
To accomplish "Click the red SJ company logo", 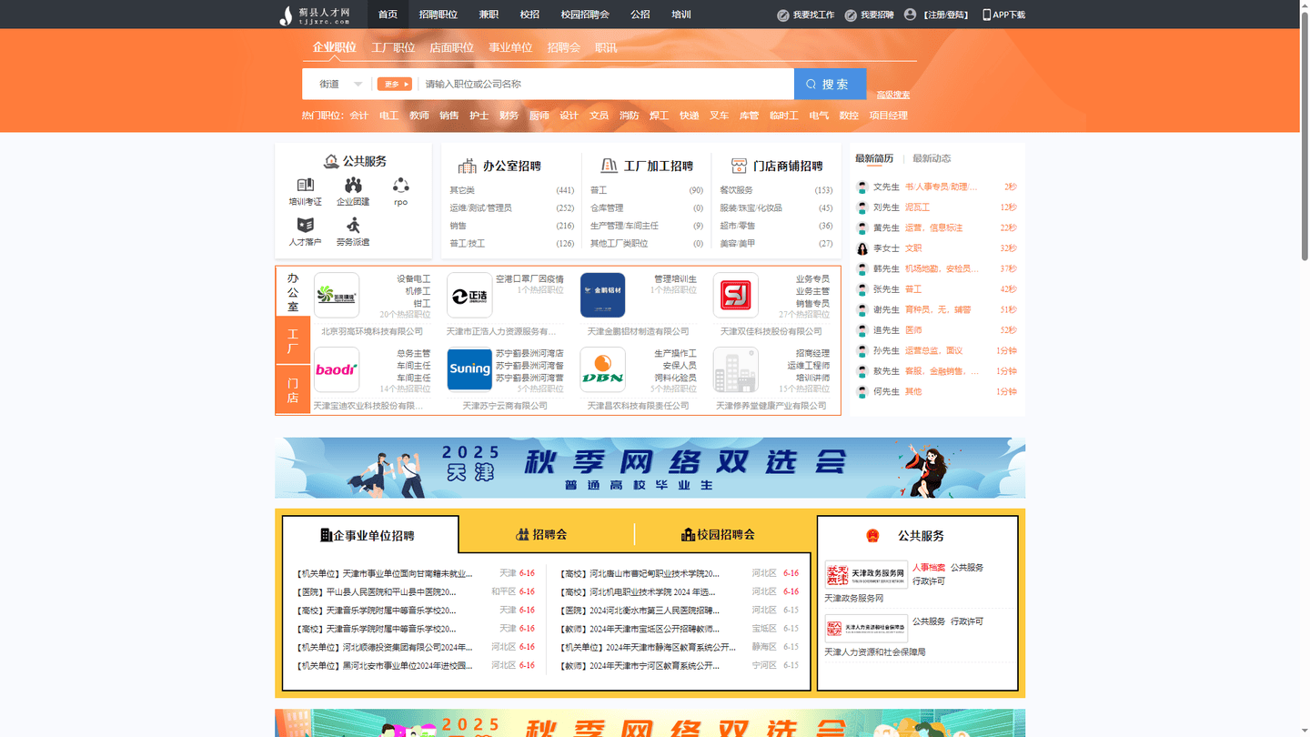I will coord(736,295).
